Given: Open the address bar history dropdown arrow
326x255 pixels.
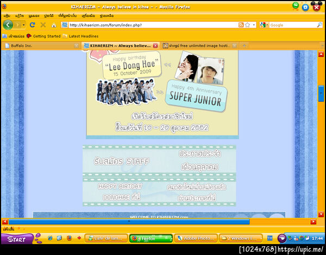Looking at the screenshot, I should (x=254, y=25).
